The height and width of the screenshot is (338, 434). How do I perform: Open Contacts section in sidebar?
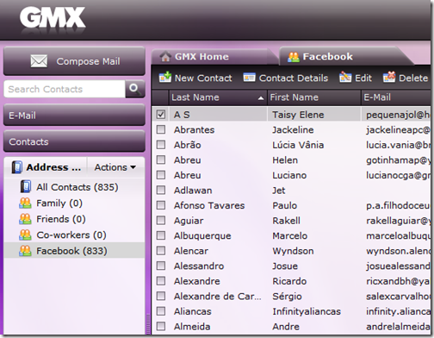(x=74, y=141)
